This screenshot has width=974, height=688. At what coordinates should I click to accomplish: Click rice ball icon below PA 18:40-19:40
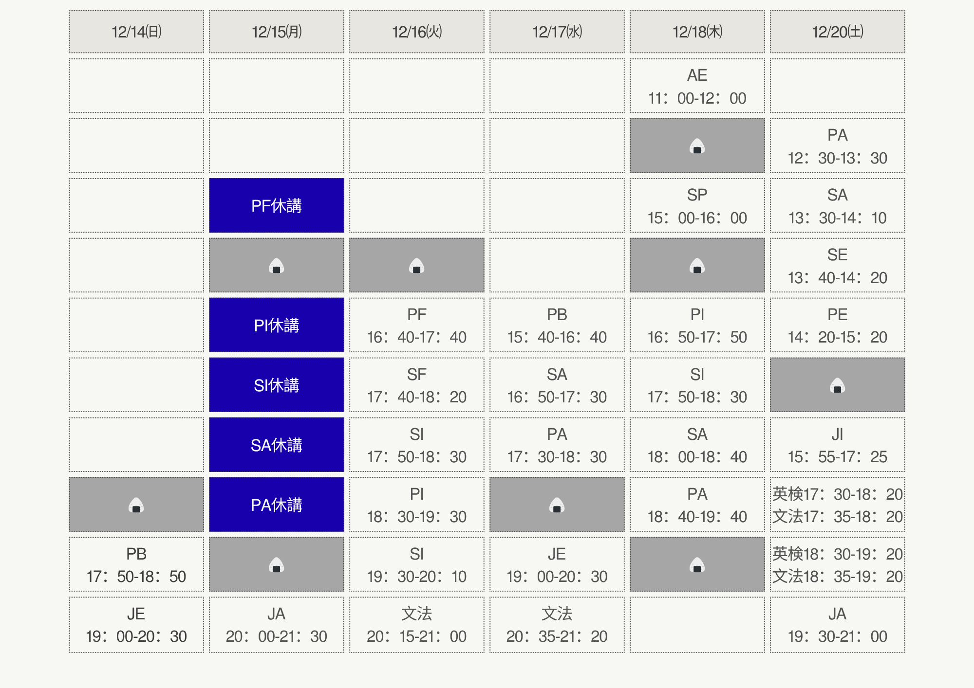coord(697,564)
